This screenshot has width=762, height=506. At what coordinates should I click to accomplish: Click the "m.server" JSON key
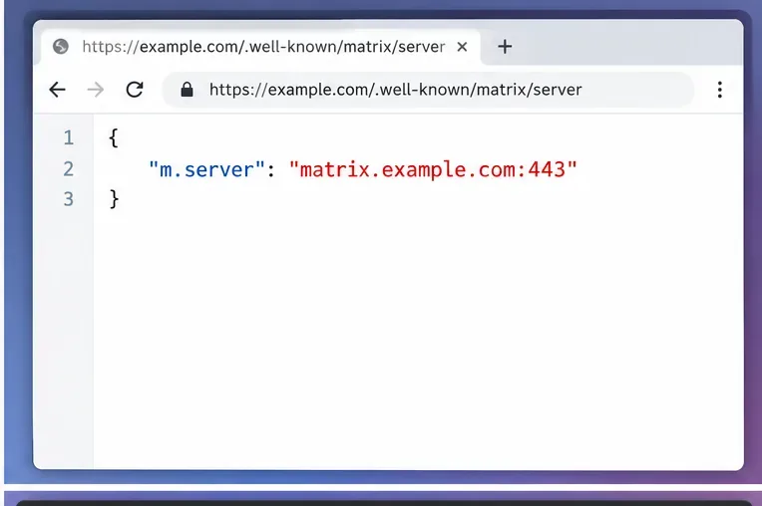tap(206, 169)
